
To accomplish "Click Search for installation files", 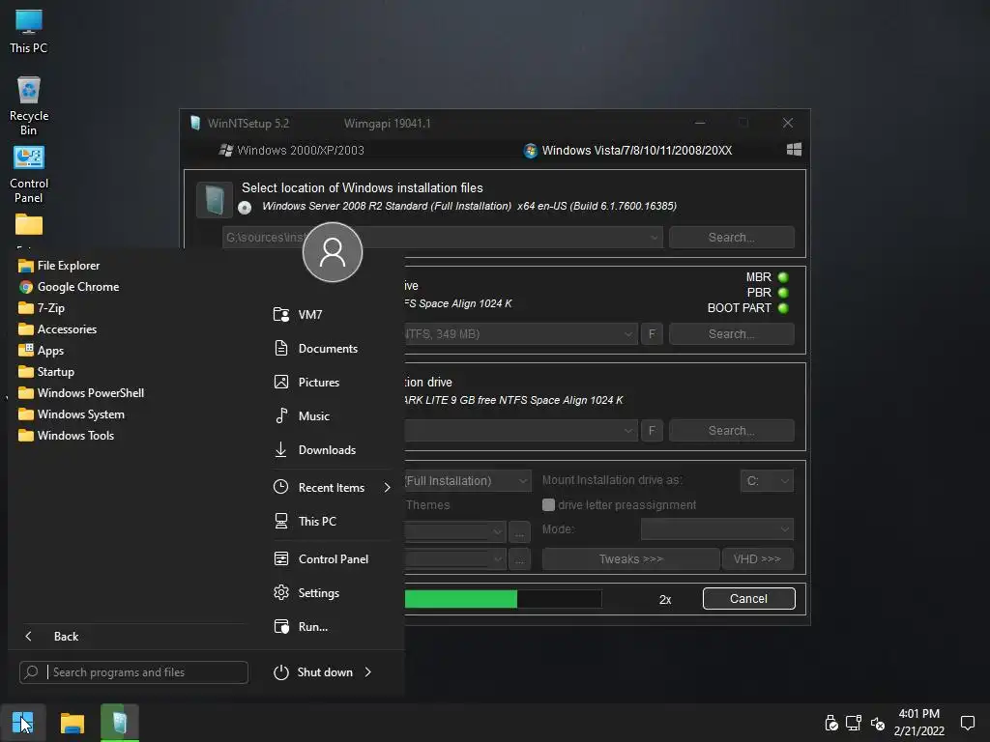I will pos(732,238).
